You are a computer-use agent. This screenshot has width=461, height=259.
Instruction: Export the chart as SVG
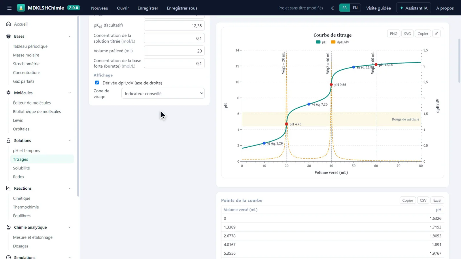pyautogui.click(x=407, y=34)
